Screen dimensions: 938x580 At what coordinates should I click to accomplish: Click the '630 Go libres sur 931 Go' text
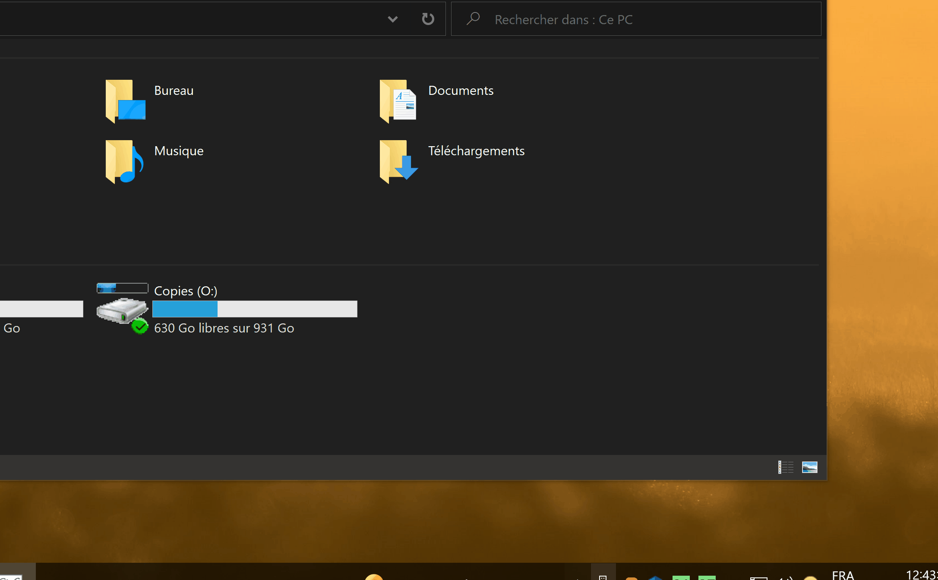pyautogui.click(x=224, y=328)
